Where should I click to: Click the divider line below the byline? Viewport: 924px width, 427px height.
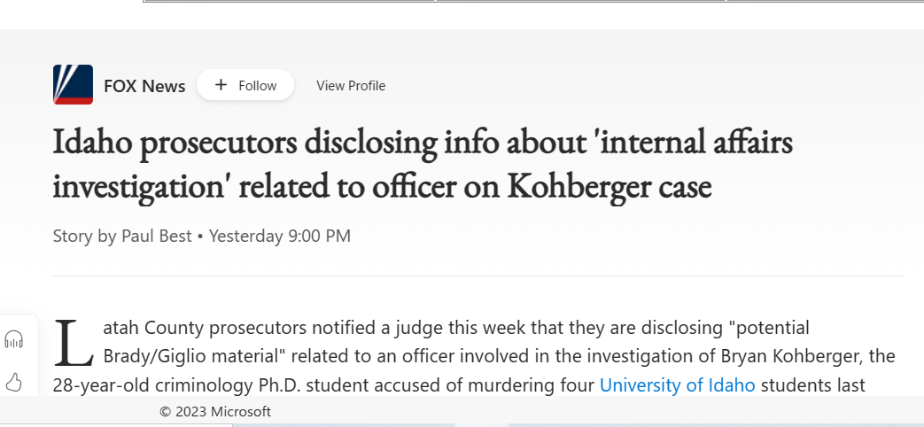pyautogui.click(x=478, y=276)
